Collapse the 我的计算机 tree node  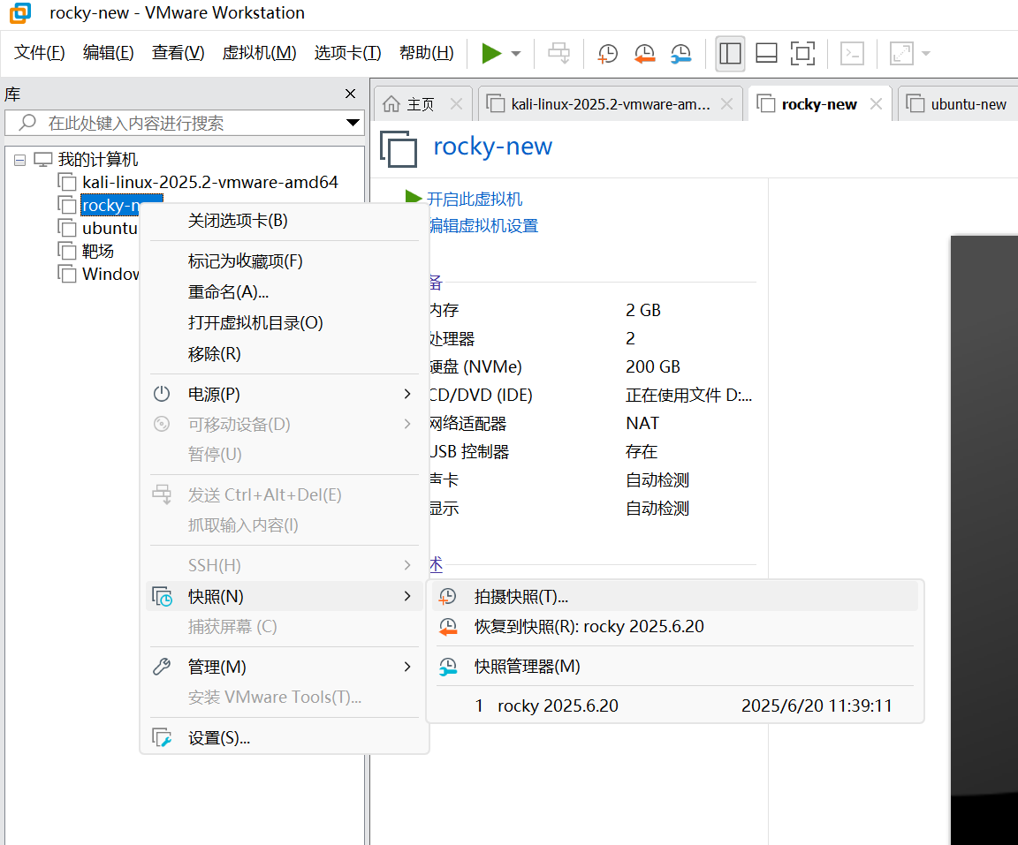coord(20,160)
